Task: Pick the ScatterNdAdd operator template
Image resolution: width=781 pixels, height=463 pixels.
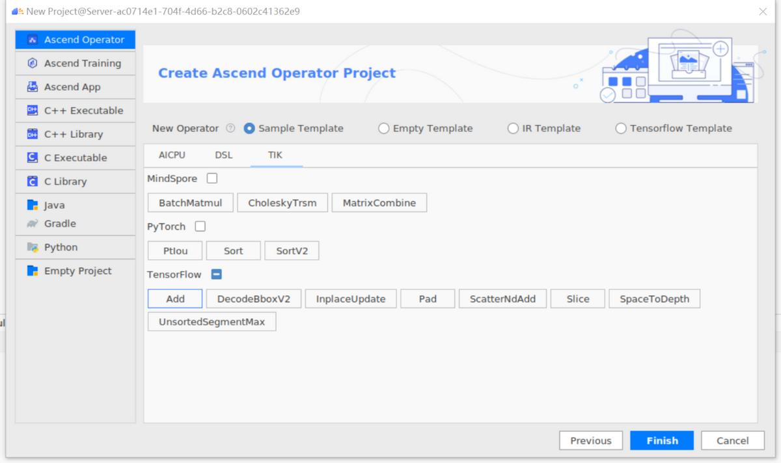Action: 502,298
